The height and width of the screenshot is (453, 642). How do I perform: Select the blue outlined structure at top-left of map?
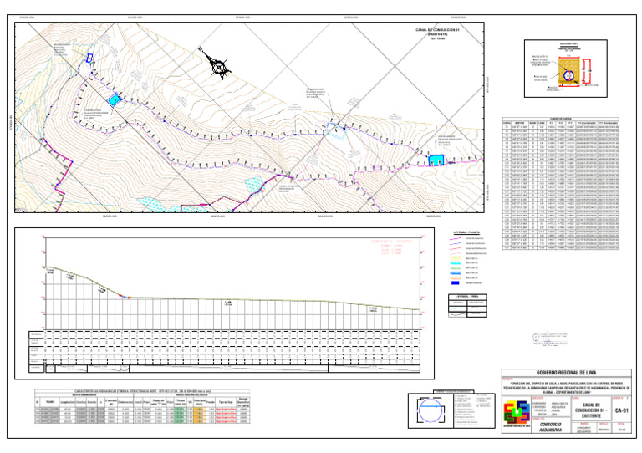89,59
